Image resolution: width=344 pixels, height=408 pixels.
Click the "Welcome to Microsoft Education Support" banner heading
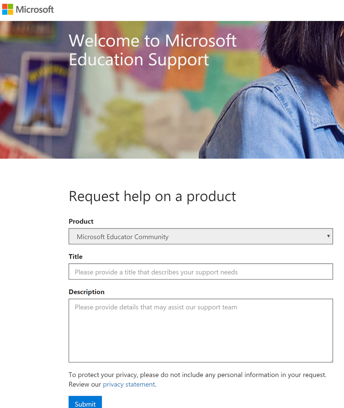[152, 50]
